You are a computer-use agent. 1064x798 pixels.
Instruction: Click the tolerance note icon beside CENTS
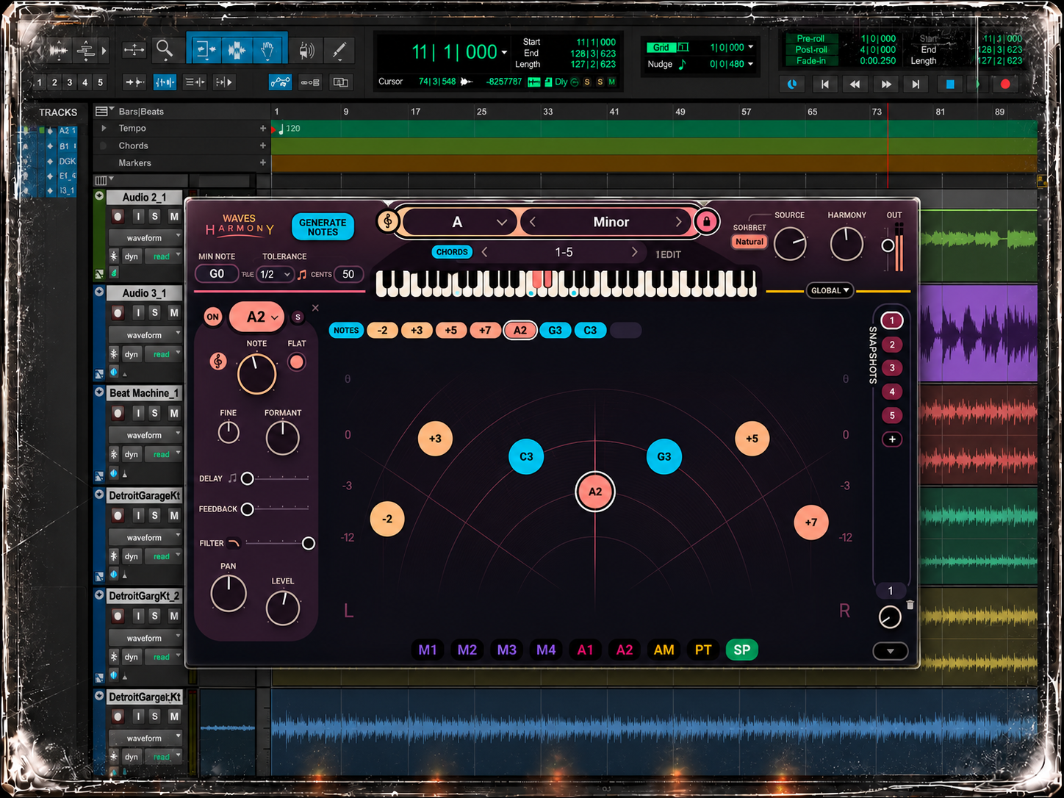(x=302, y=274)
